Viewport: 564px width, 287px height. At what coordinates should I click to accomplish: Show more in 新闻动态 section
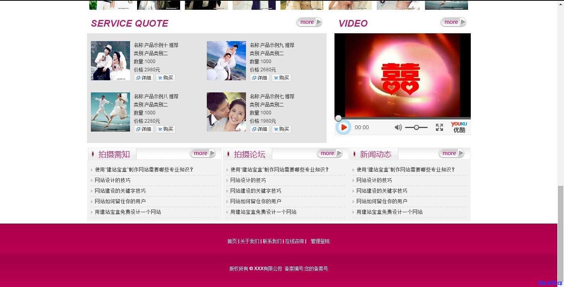coord(451,153)
